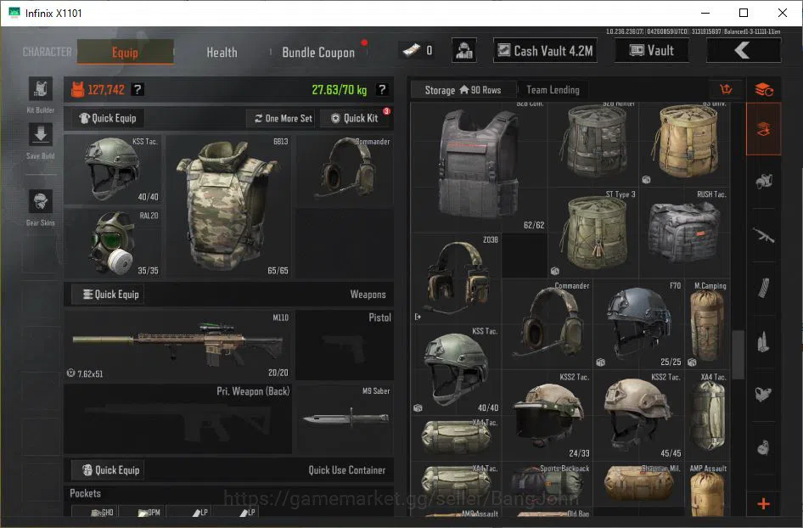Select the Storage 90 Rows tab
The width and height of the screenshot is (803, 528).
tap(463, 90)
